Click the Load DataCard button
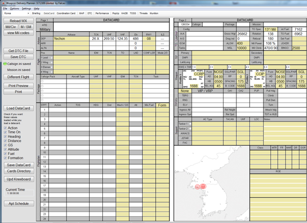 18,108
